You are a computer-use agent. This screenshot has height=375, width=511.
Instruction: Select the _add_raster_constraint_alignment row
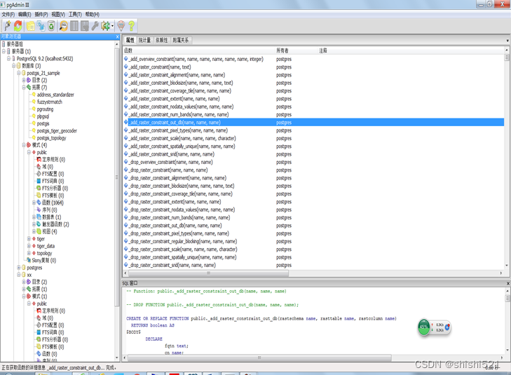click(x=313, y=75)
